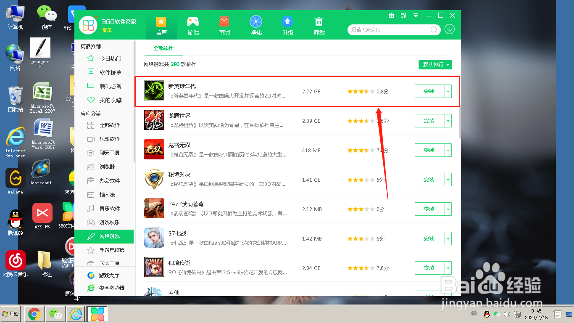Select 办公软件 category
Viewport: 574px width, 323px height.
(x=104, y=181)
